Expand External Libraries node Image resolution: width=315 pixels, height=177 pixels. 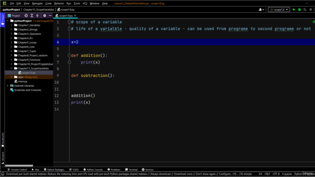coord(8,86)
